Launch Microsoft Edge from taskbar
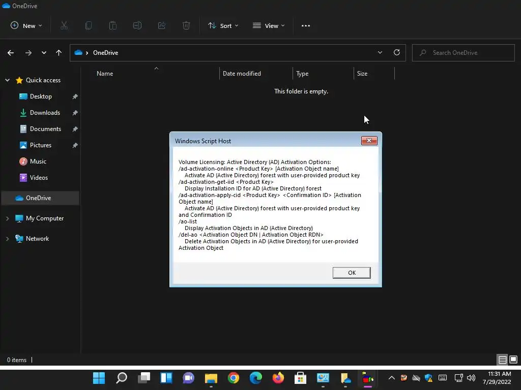Viewport: 521px width, 390px height. 256,378
